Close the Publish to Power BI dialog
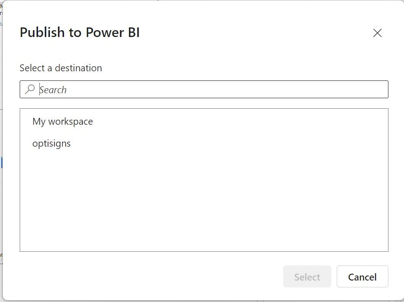 (x=377, y=33)
